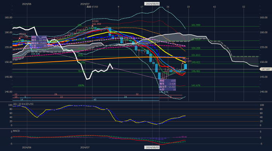272x151 pixels.
Task: Select the 2024/06 label on the top time axis
Action: [26, 4]
